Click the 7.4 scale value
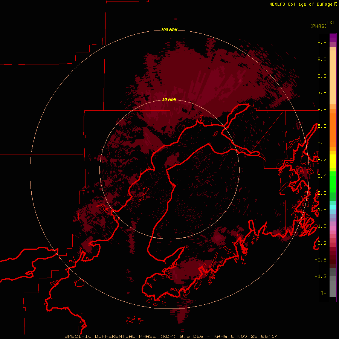This screenshot has height=339, width=339. coord(322,93)
